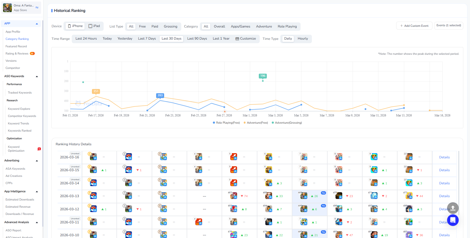The height and width of the screenshot is (238, 470).
Task: Open the blue chat support bubble
Action: click(x=453, y=220)
